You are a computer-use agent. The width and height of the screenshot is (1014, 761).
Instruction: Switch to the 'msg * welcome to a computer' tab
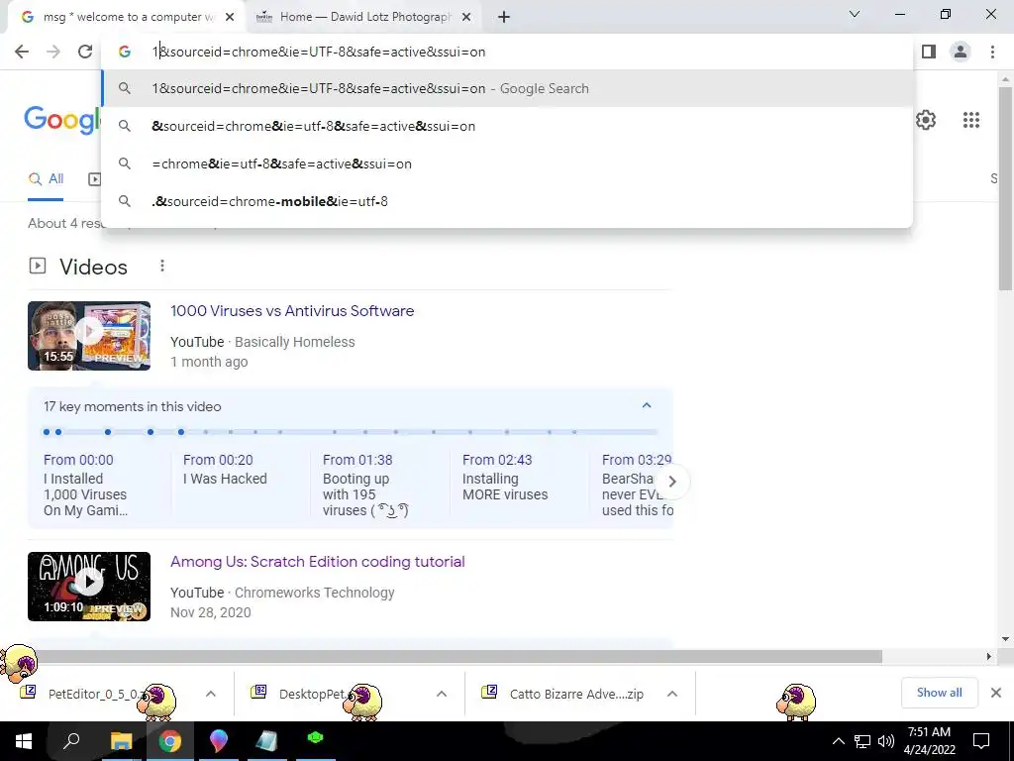click(x=128, y=17)
